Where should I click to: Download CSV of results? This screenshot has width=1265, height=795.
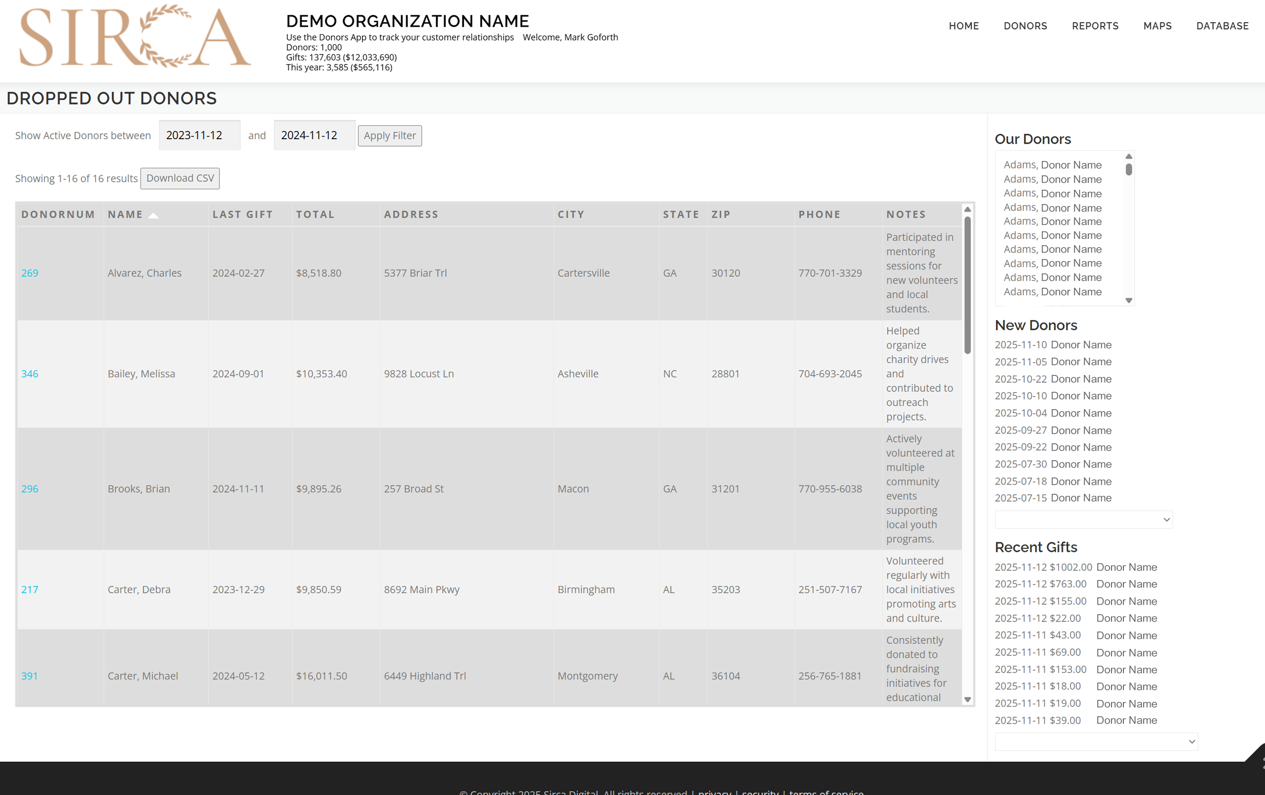(x=180, y=178)
